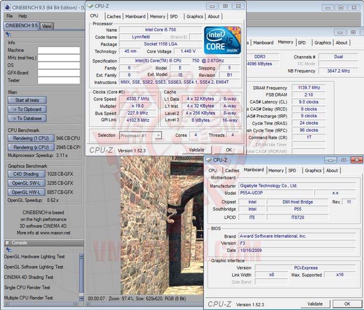Switch to Caches tab in Mainboard CPU-Z window
Image resolution: width=364 pixels, height=310 pixels.
[232, 171]
